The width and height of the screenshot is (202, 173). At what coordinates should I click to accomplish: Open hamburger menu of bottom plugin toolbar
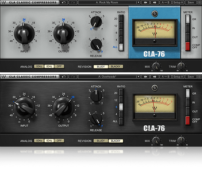pos(199,77)
